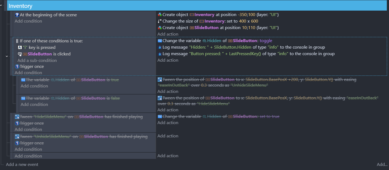Viewport: 389px width, 170px height.
Task: Click the log icon before the "Button pressed: " log message
Action: 160,54
